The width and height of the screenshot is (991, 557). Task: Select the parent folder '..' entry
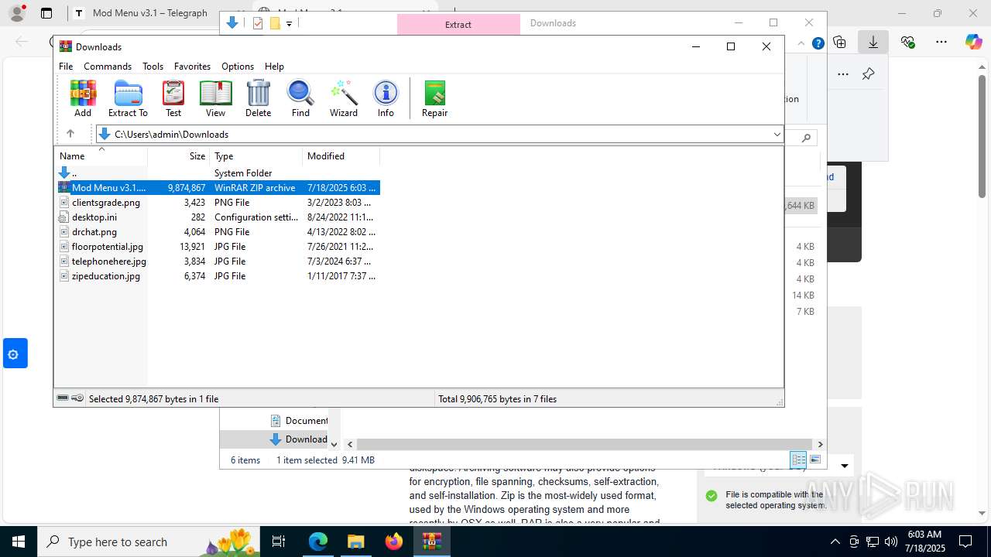pos(74,173)
